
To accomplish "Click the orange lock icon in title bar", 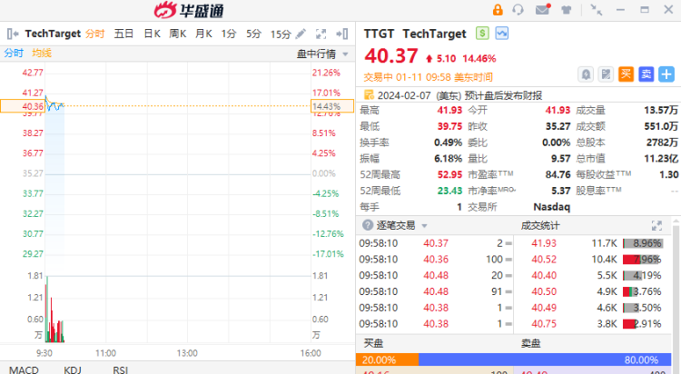I will pyautogui.click(x=498, y=10).
